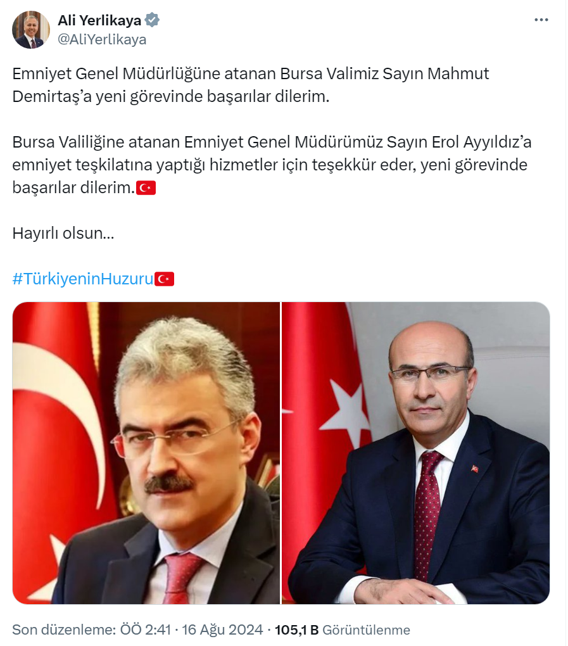
Task: Click the "105,1 B" view count
Action: [x=296, y=630]
